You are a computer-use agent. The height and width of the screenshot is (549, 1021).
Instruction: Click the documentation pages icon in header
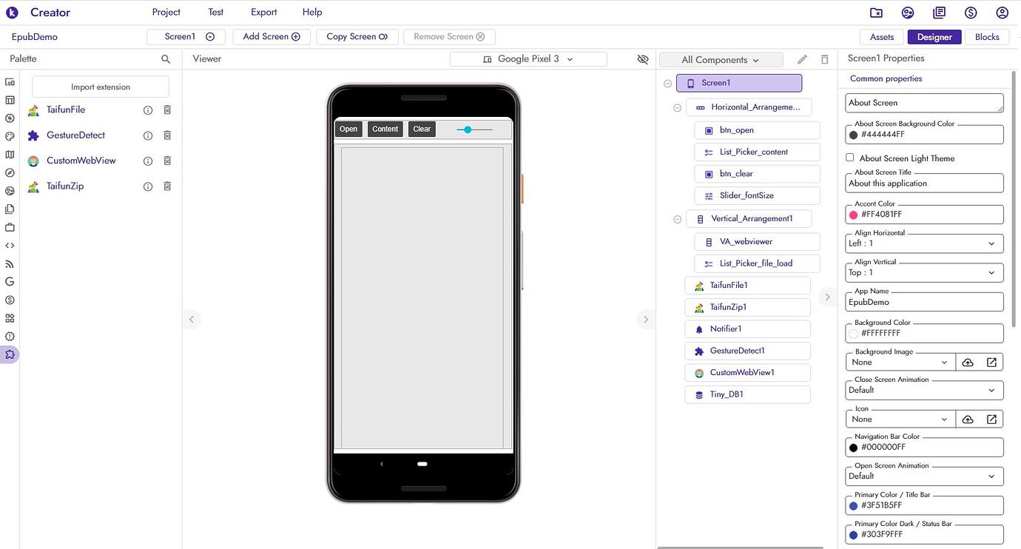coord(939,12)
